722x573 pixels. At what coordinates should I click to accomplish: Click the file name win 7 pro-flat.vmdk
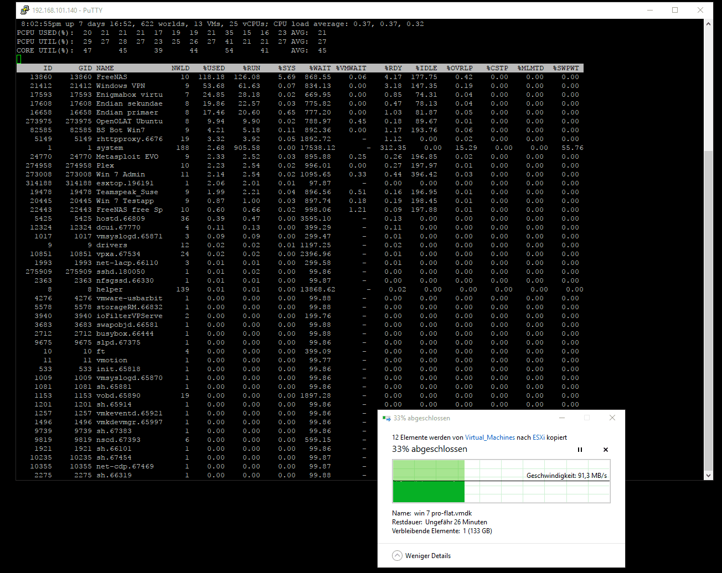click(443, 513)
